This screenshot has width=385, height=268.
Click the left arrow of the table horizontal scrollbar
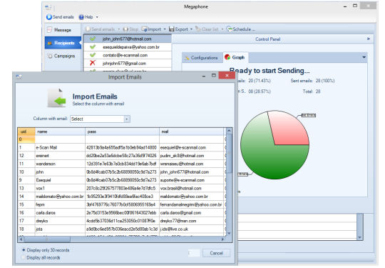(21, 239)
